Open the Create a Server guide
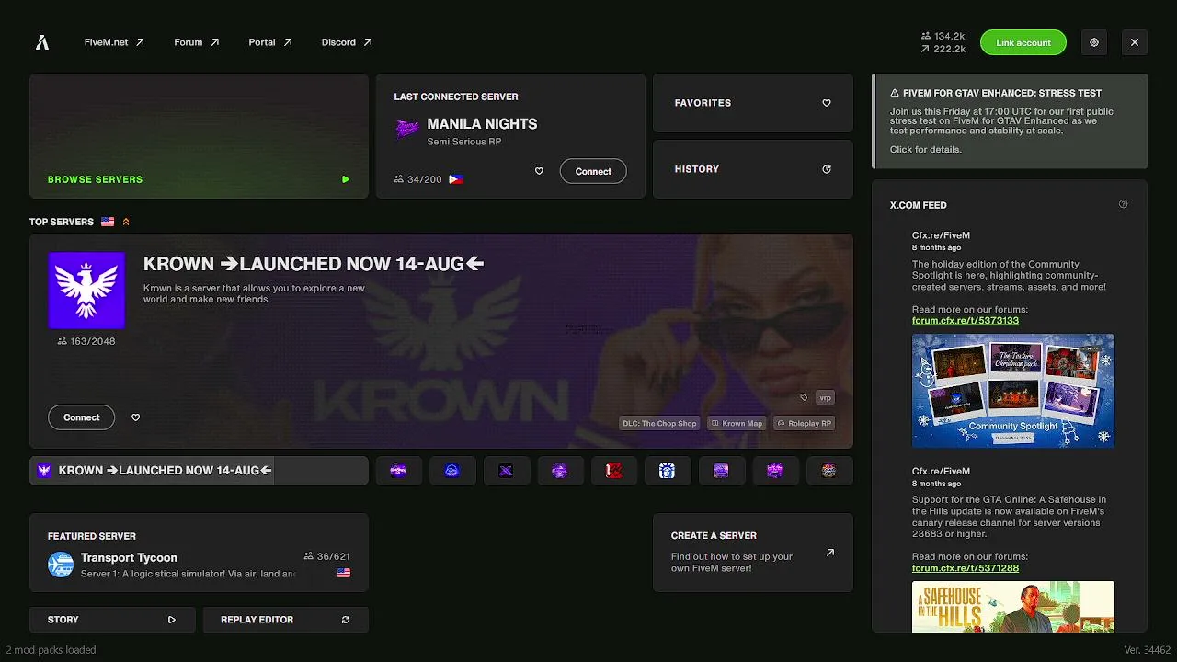Image resolution: width=1177 pixels, height=662 pixels. click(753, 553)
